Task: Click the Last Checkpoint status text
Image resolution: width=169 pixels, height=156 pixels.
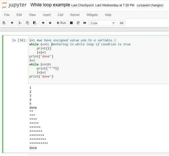Action: pos(103,5)
